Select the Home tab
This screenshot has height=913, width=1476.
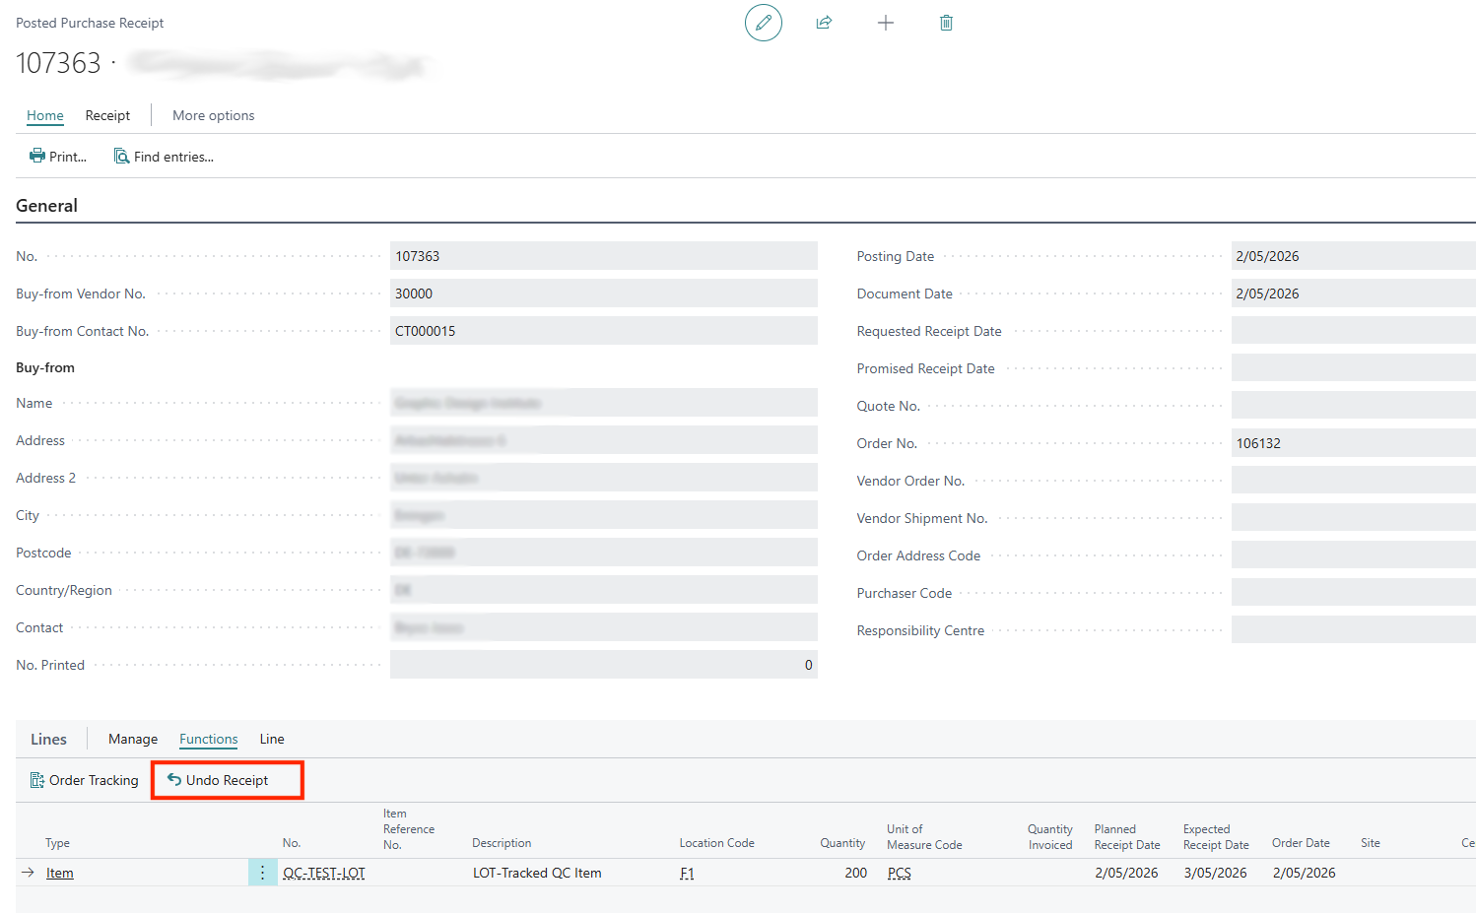coord(45,115)
